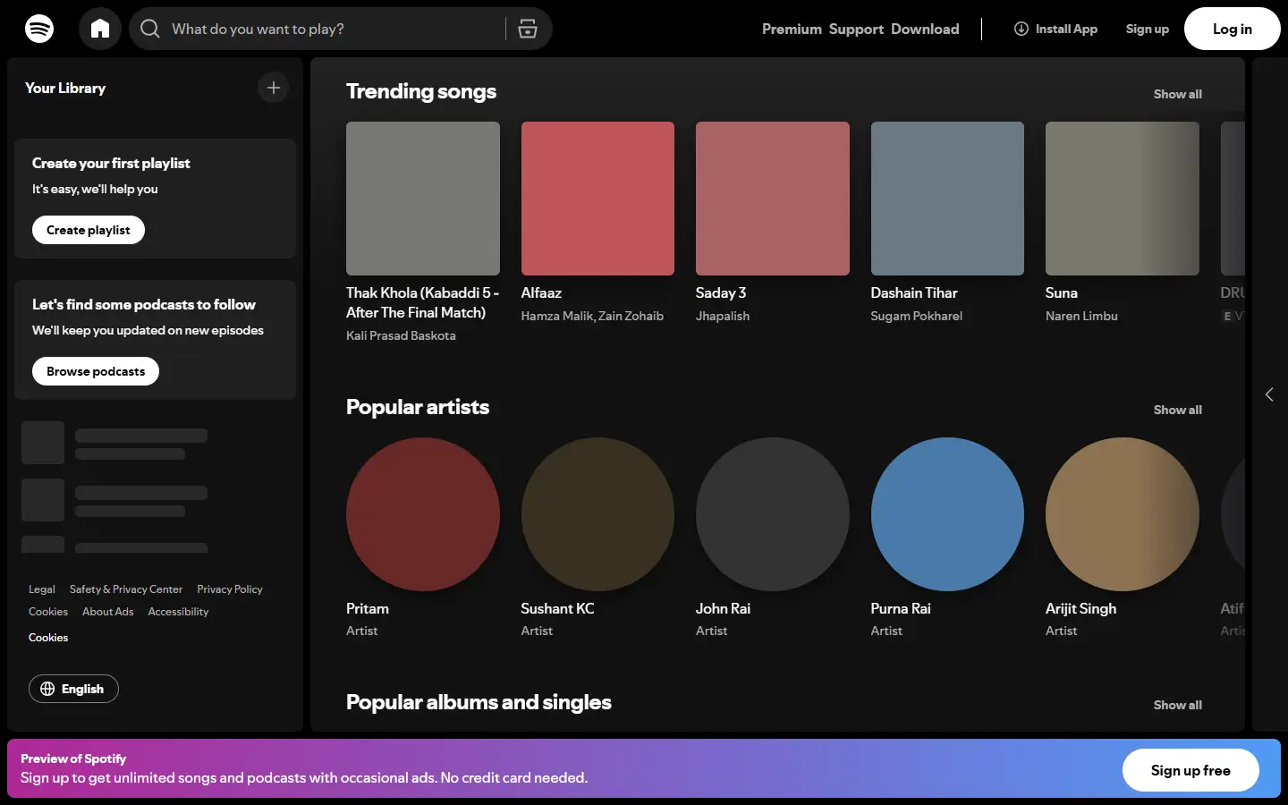This screenshot has width=1288, height=805.
Task: Click the search magnifier icon
Action: point(150,29)
